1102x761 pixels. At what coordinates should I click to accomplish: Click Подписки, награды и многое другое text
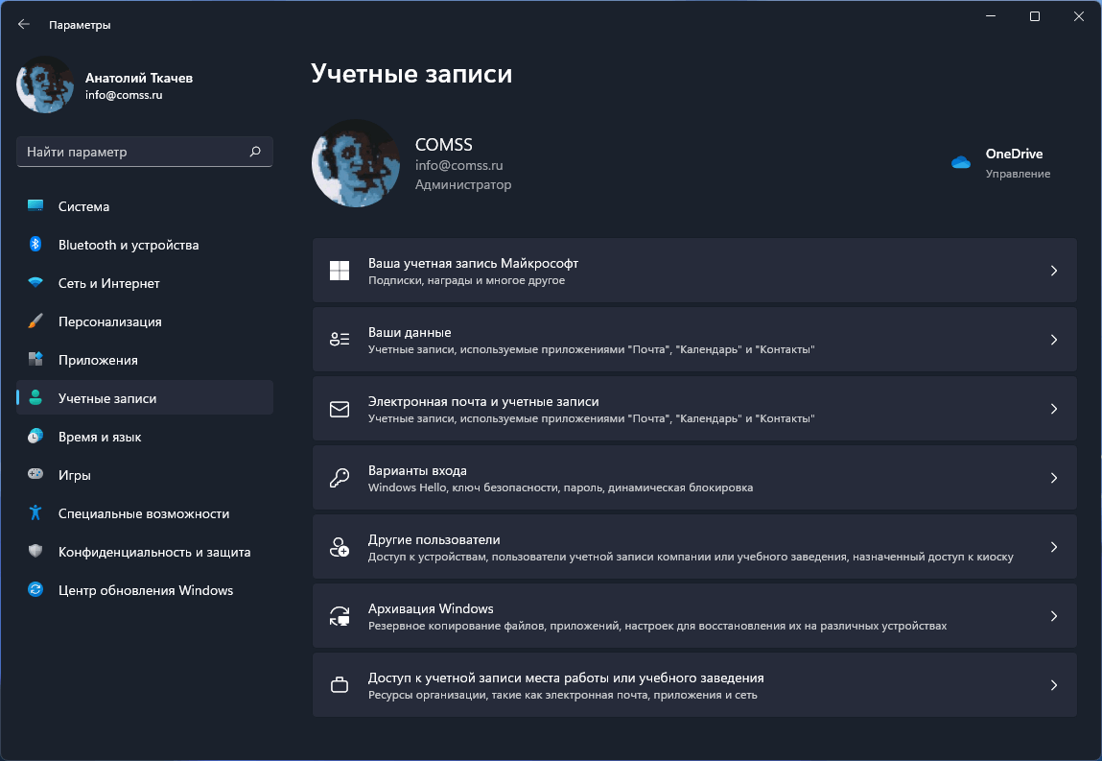(467, 280)
